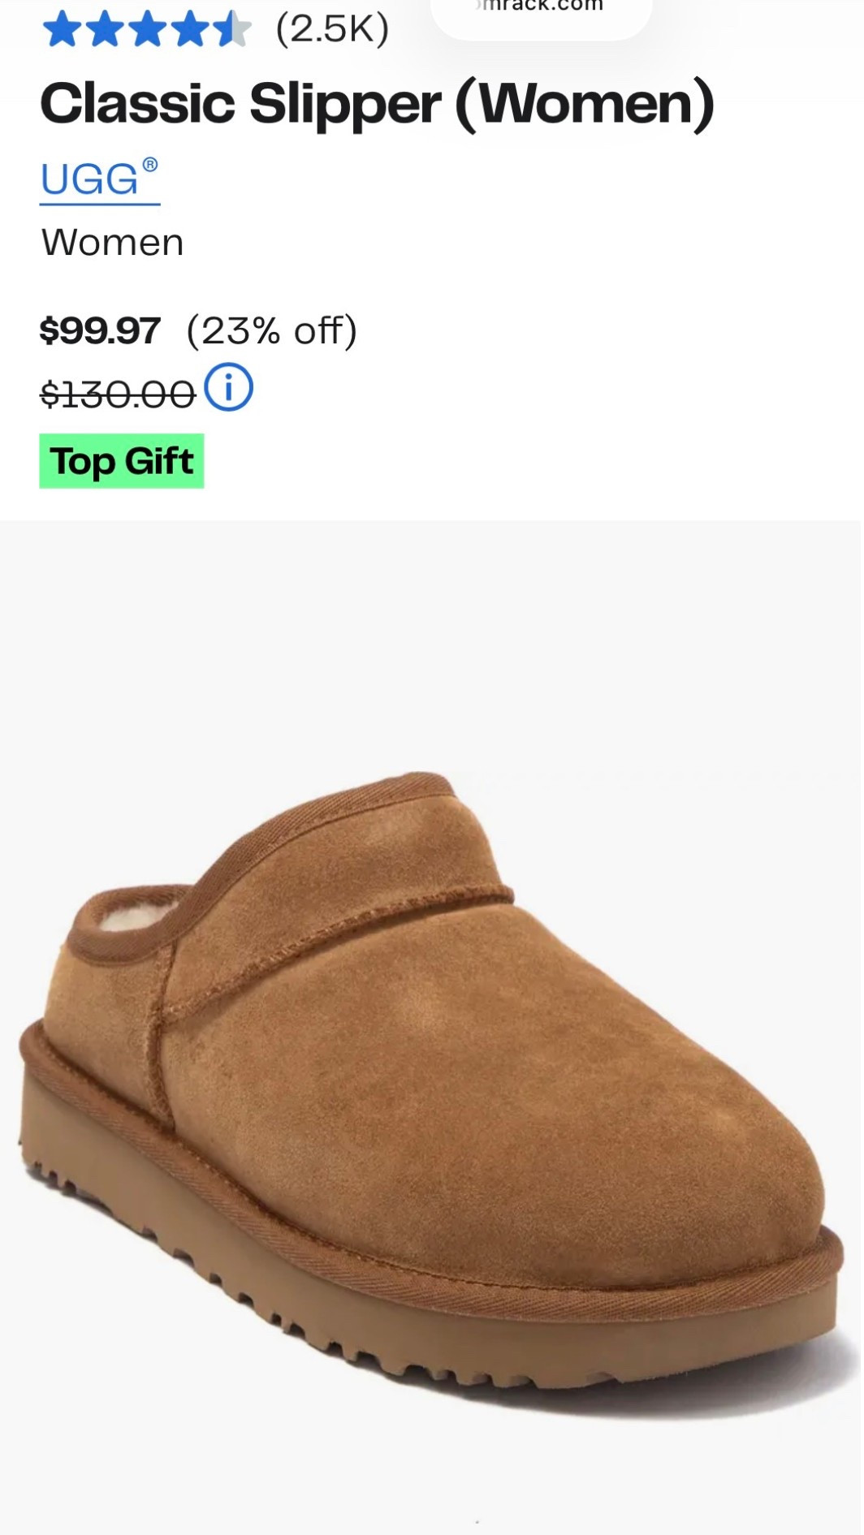864x1535 pixels.
Task: Click the registered trademark symbol beside UGG
Action: pos(150,165)
